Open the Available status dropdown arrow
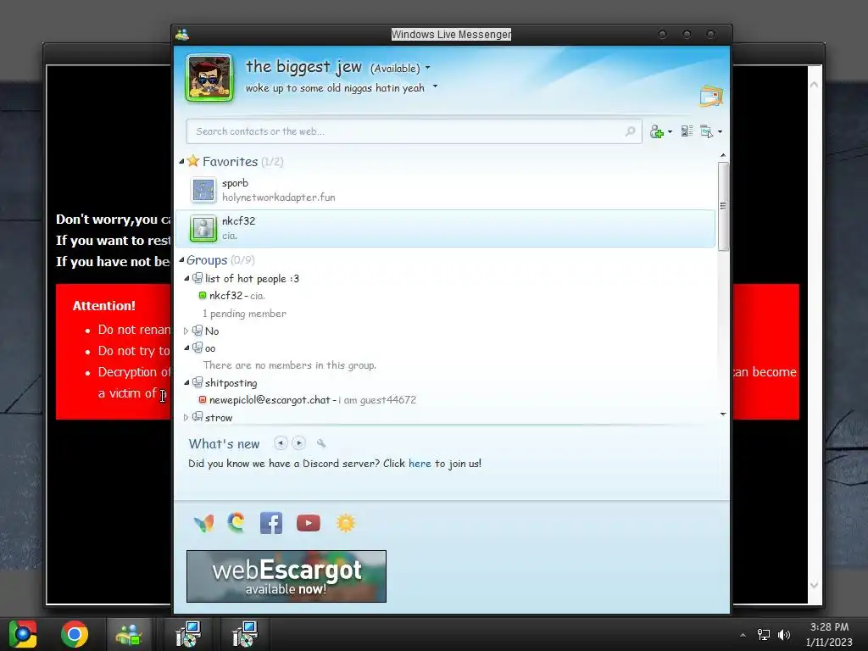 [x=428, y=68]
